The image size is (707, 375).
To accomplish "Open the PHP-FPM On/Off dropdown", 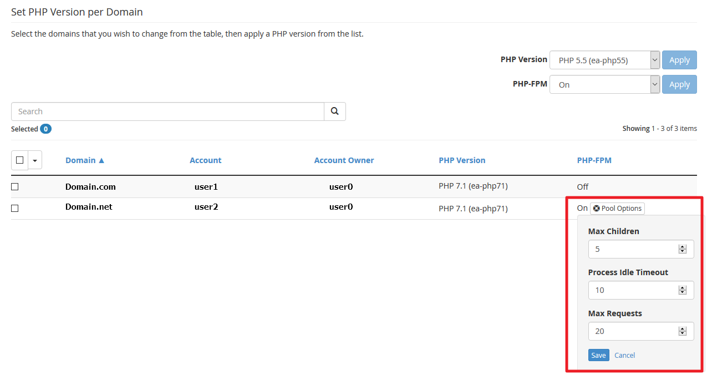I will click(x=654, y=84).
